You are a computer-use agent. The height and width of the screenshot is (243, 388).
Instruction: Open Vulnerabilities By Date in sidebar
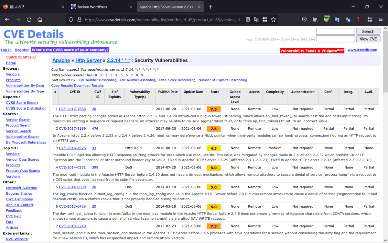(25, 86)
